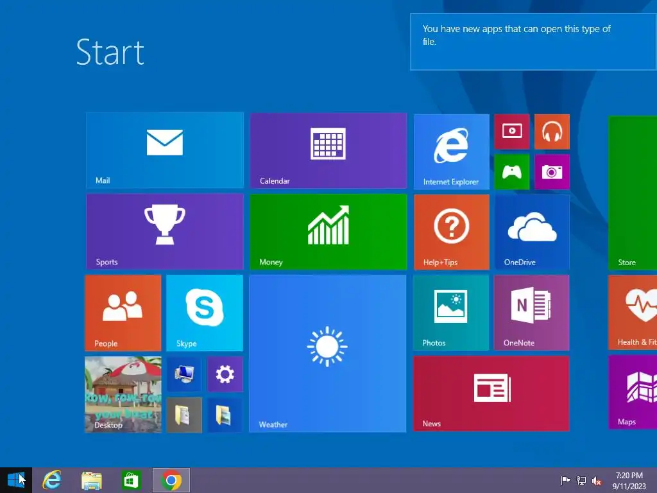Open the Windows Store taskbar icon
Viewport: 657px width, 493px height.
[131, 480]
